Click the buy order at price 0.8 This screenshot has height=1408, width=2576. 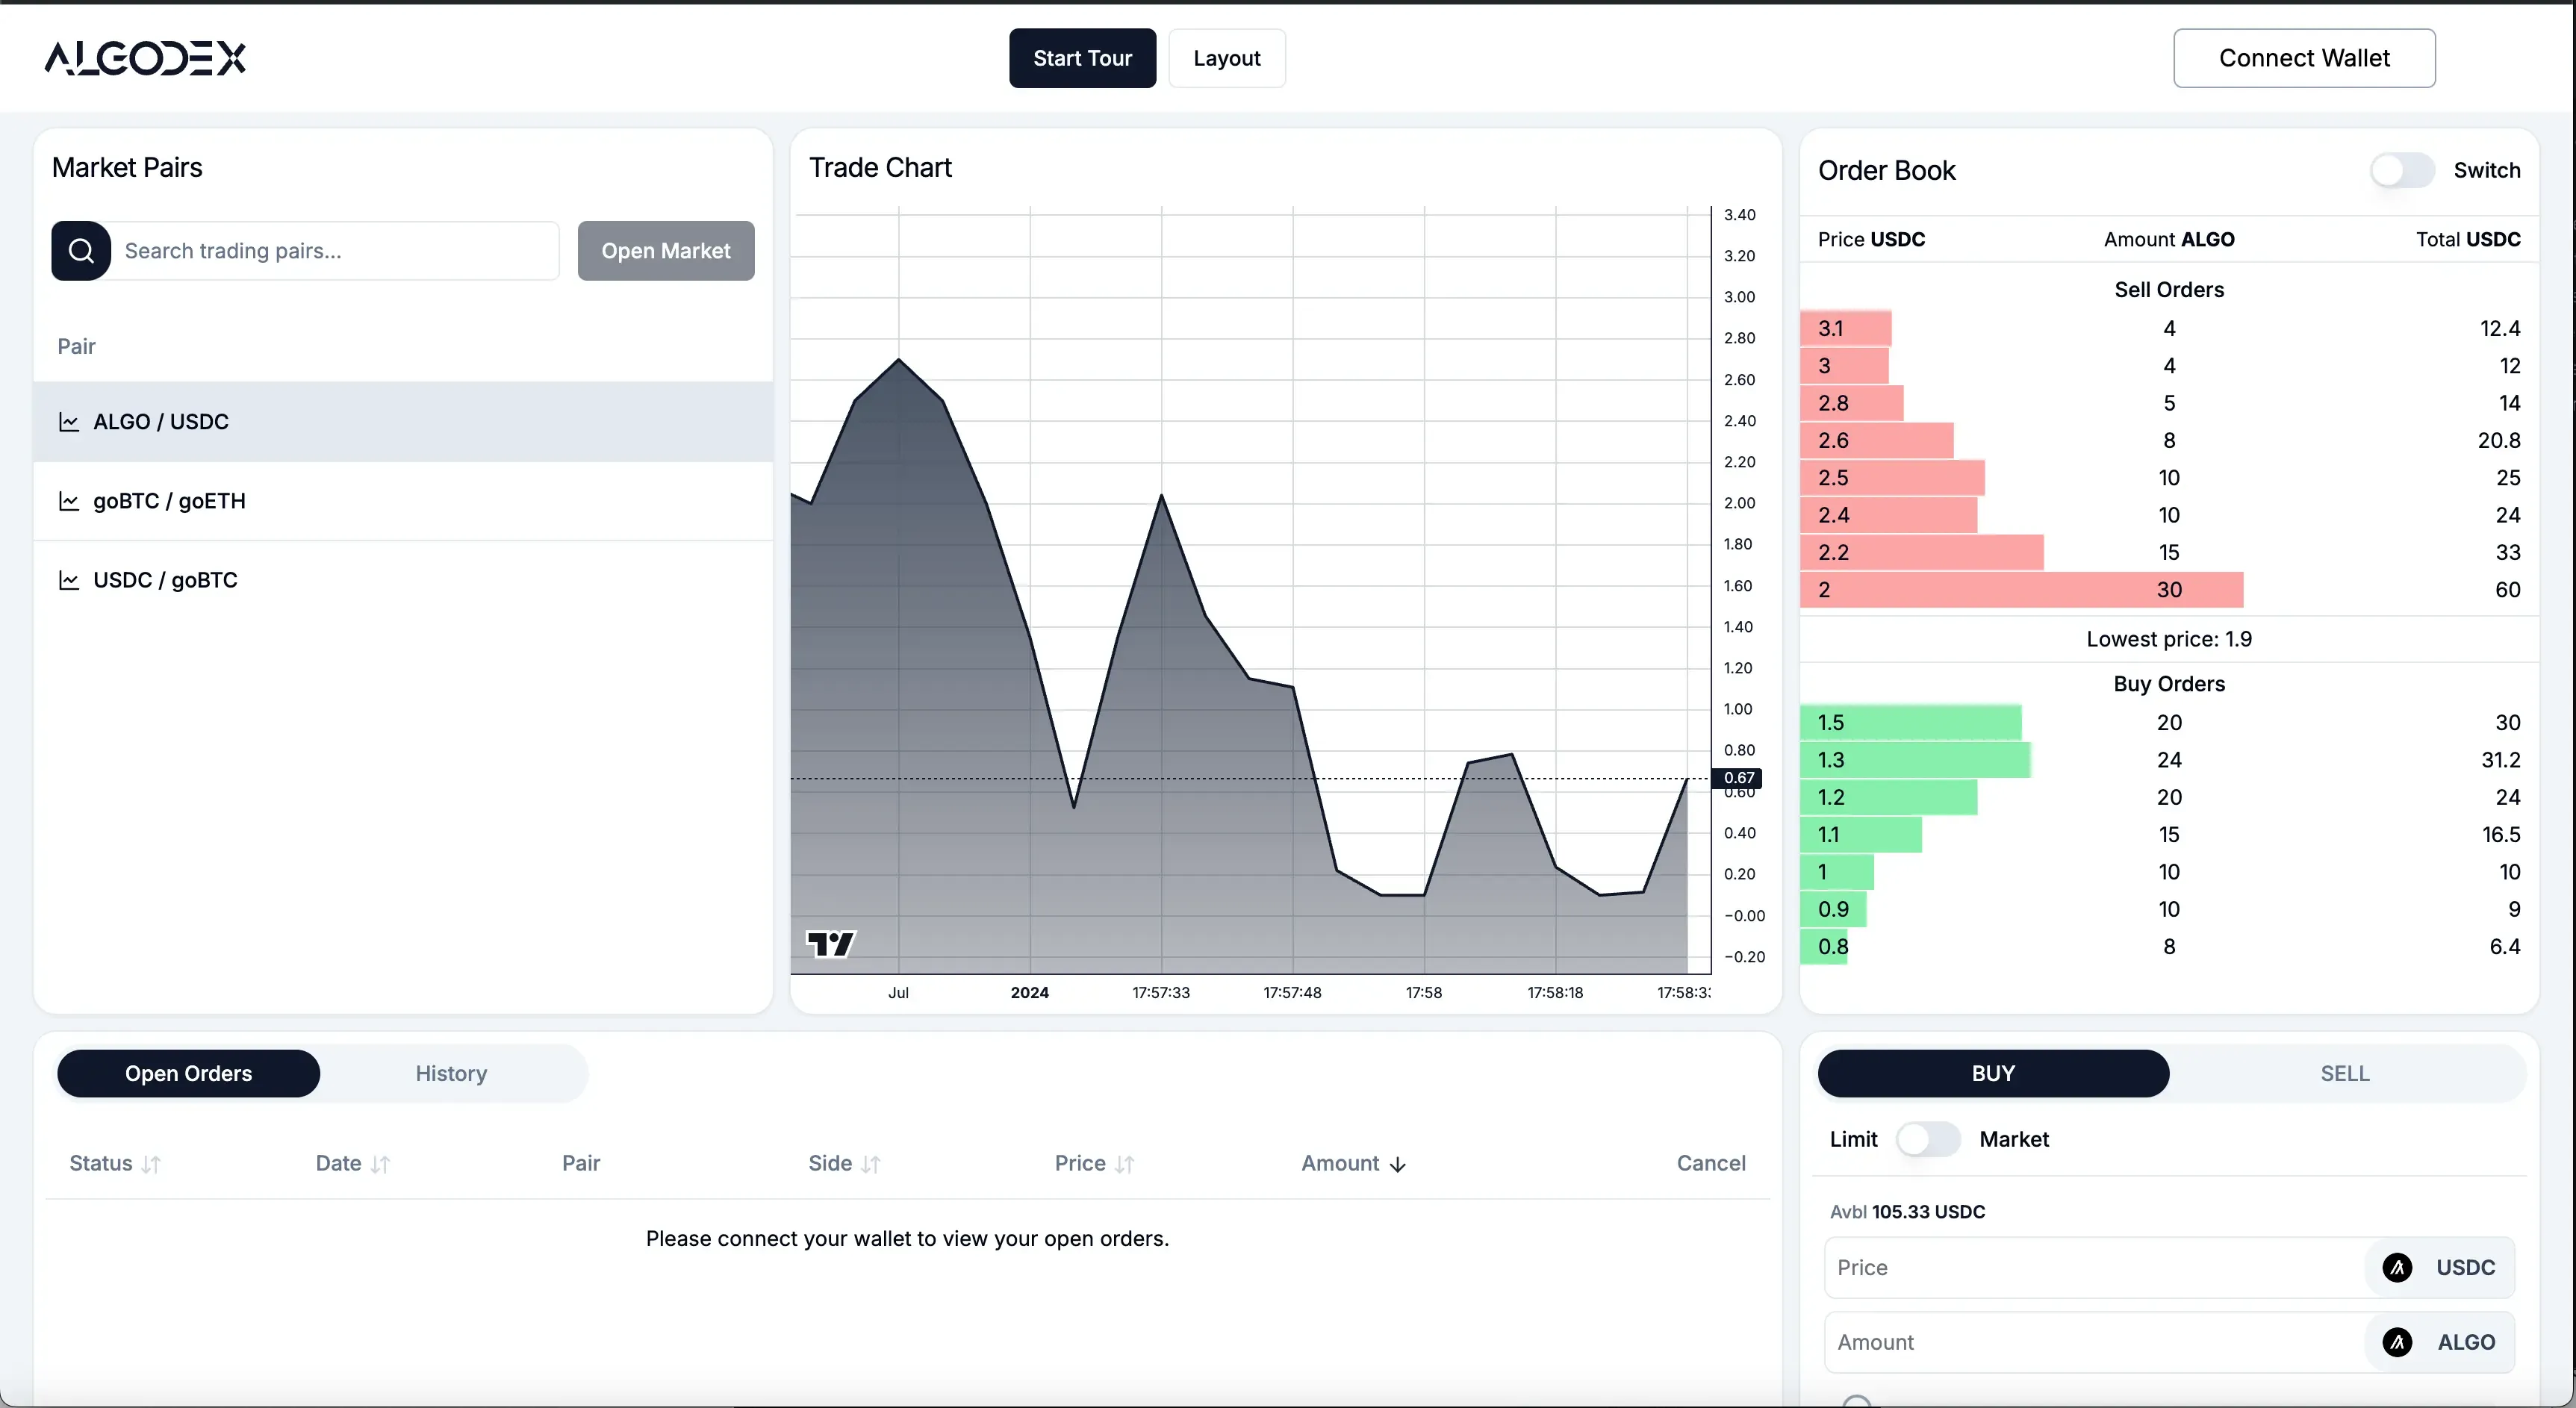[2169, 947]
